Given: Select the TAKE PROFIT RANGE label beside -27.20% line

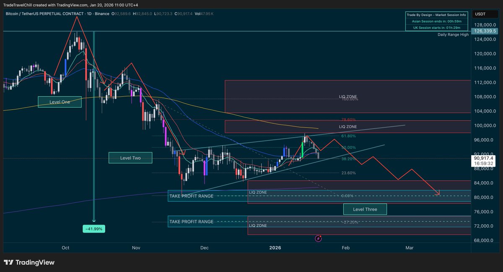Looking at the screenshot, I should point(191,221).
